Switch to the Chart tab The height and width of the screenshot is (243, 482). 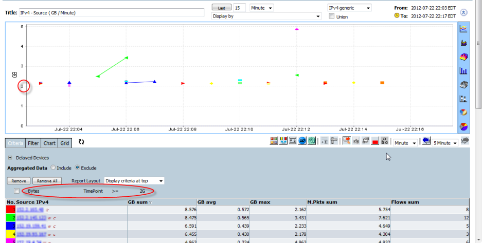pyautogui.click(x=49, y=143)
